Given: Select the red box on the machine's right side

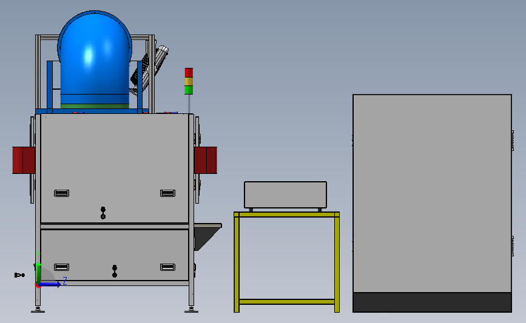Looking at the screenshot, I should point(206,160).
